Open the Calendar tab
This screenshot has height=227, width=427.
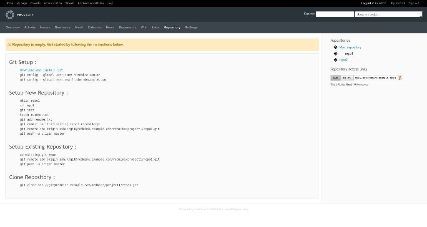tap(95, 27)
